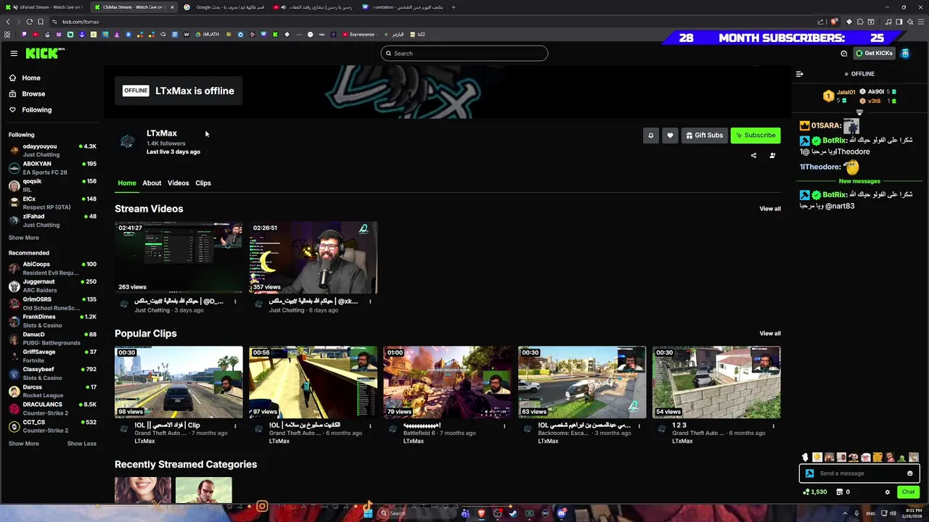Open the clip with 97 views
This screenshot has width=929, height=522.
314,382
